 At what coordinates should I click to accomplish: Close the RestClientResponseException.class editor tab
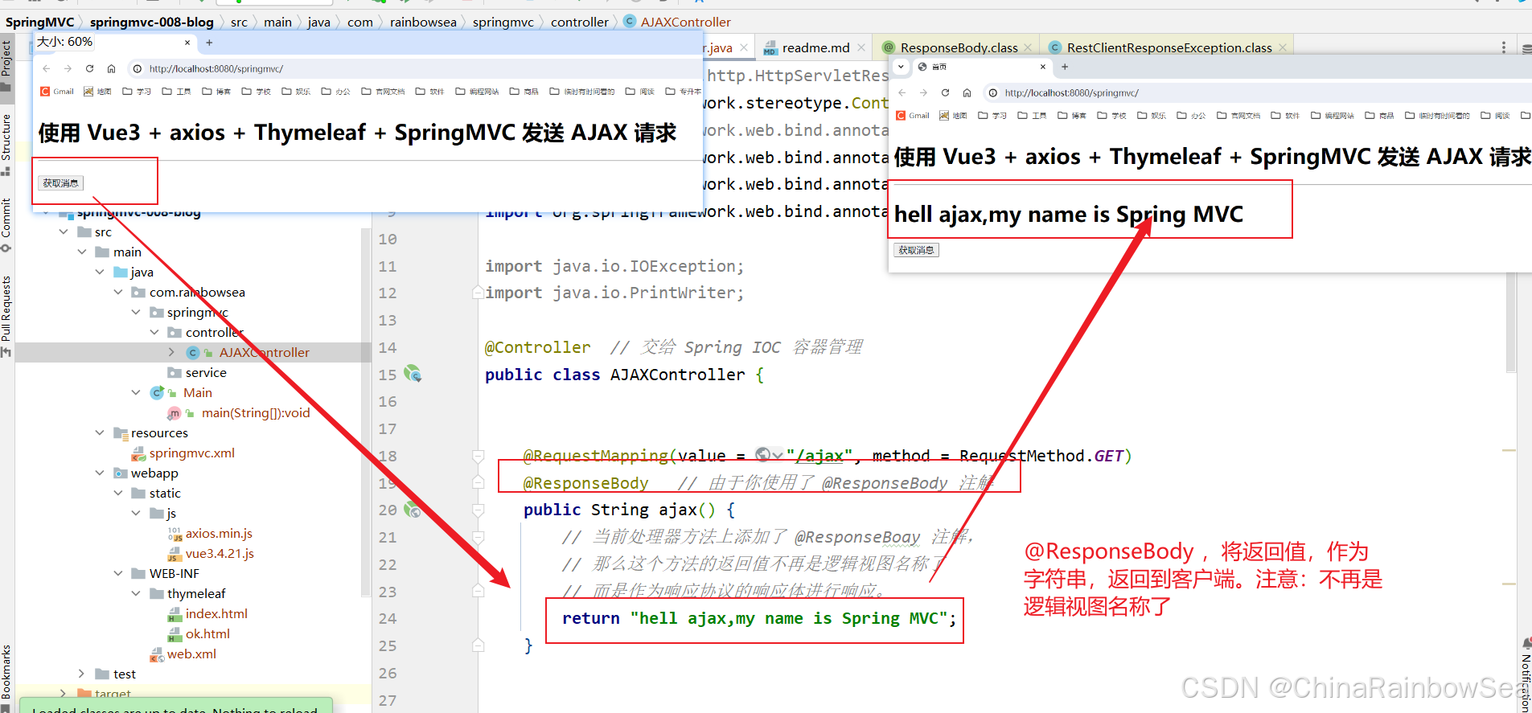tap(1283, 47)
